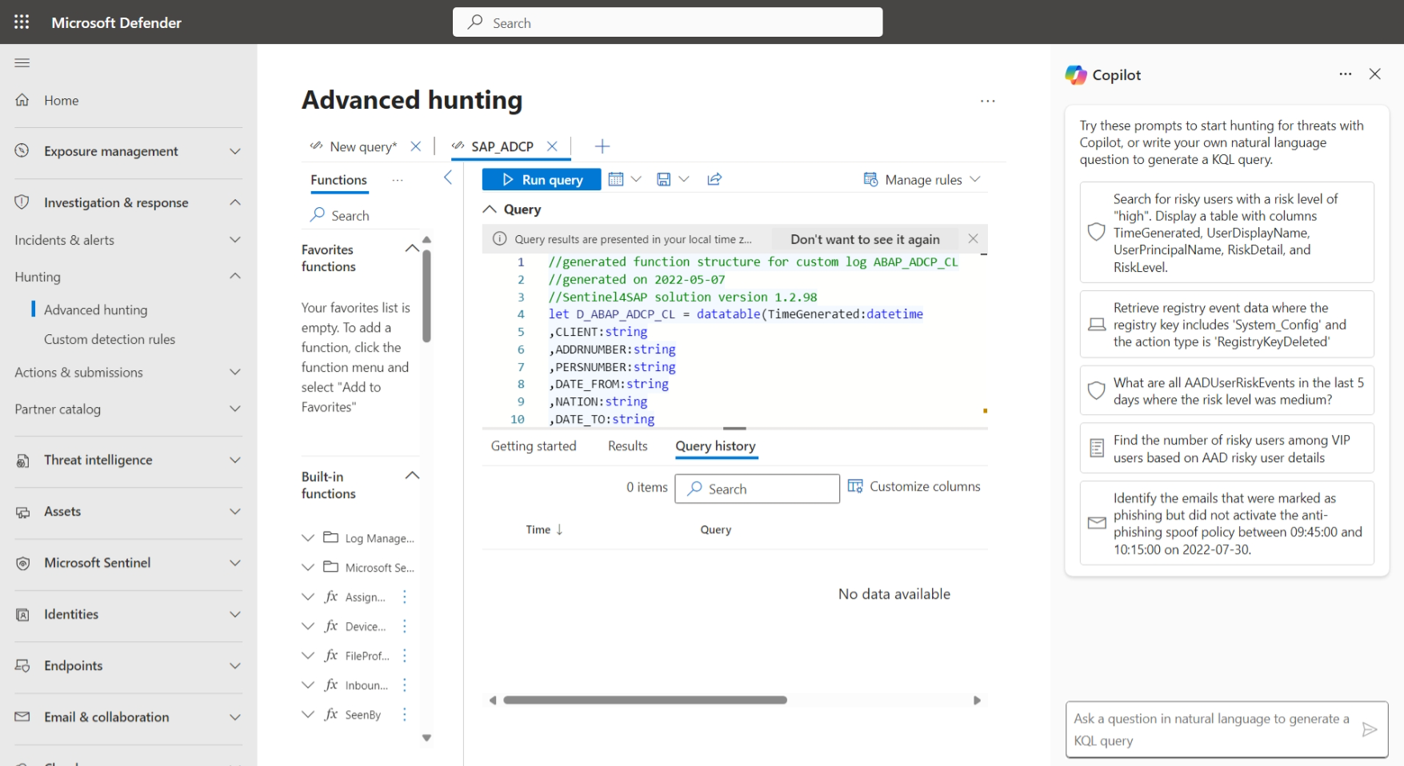The image size is (1404, 766).
Task: Collapse the Query editor section
Action: click(490, 209)
